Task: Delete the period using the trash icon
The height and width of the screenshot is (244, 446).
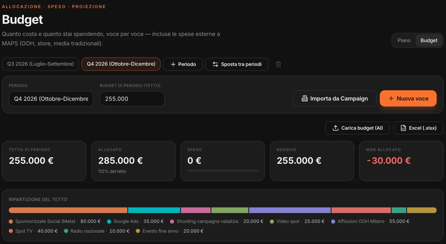Action: [278, 64]
